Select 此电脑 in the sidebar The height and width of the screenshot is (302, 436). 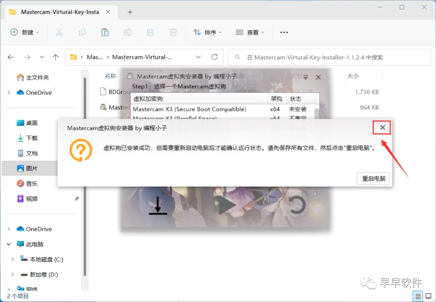(30, 244)
